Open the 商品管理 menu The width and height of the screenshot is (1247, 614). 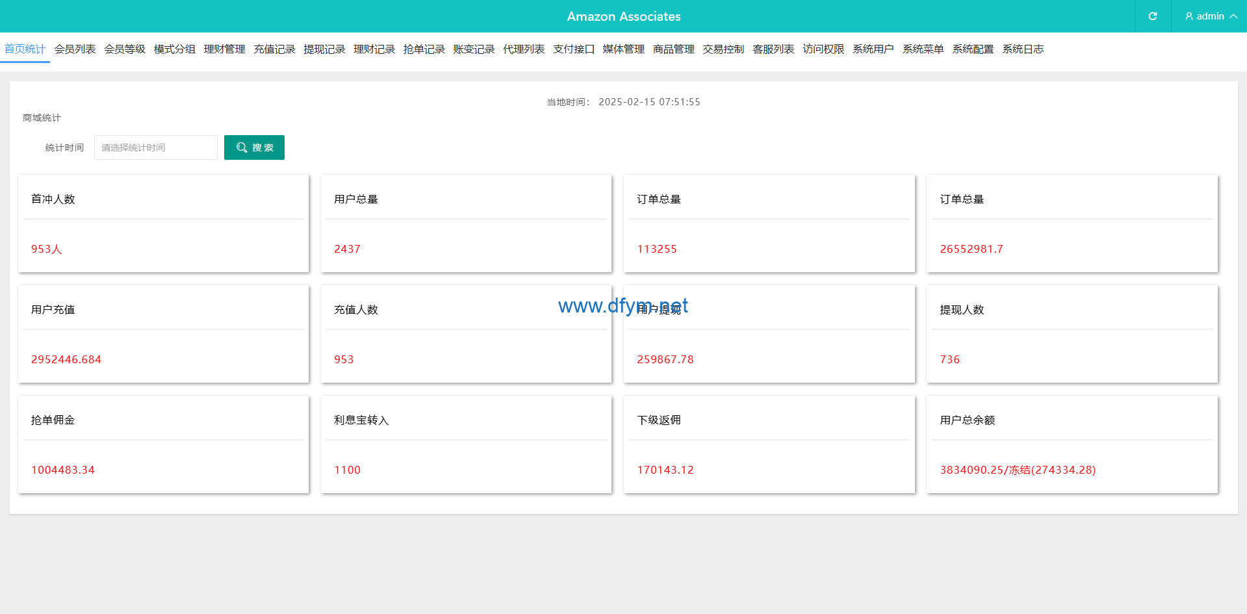[673, 49]
